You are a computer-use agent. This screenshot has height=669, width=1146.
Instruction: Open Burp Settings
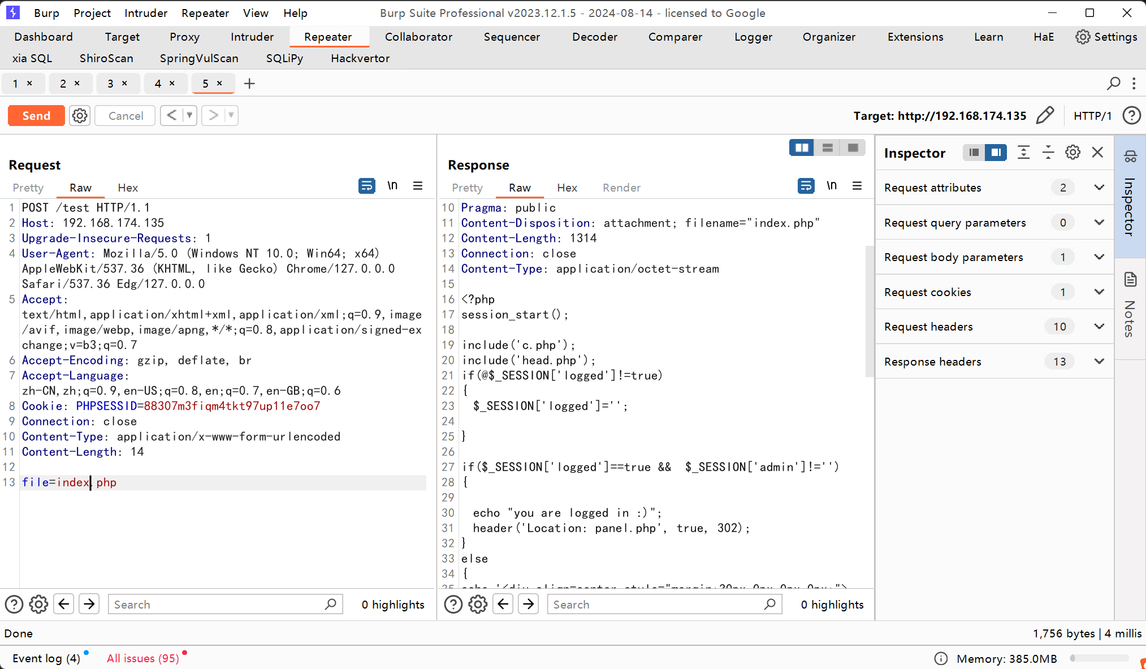1106,37
